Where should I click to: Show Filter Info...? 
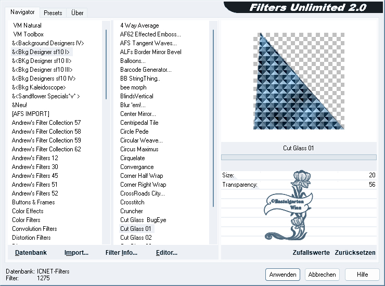click(121, 253)
